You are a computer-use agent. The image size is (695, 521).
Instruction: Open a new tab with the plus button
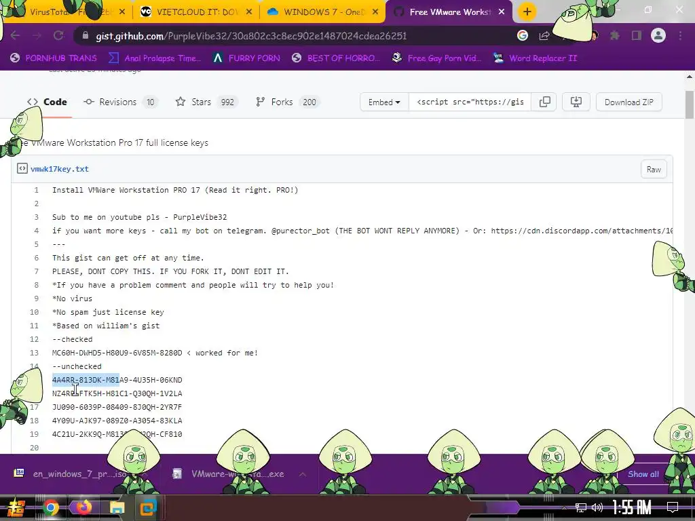pos(527,12)
